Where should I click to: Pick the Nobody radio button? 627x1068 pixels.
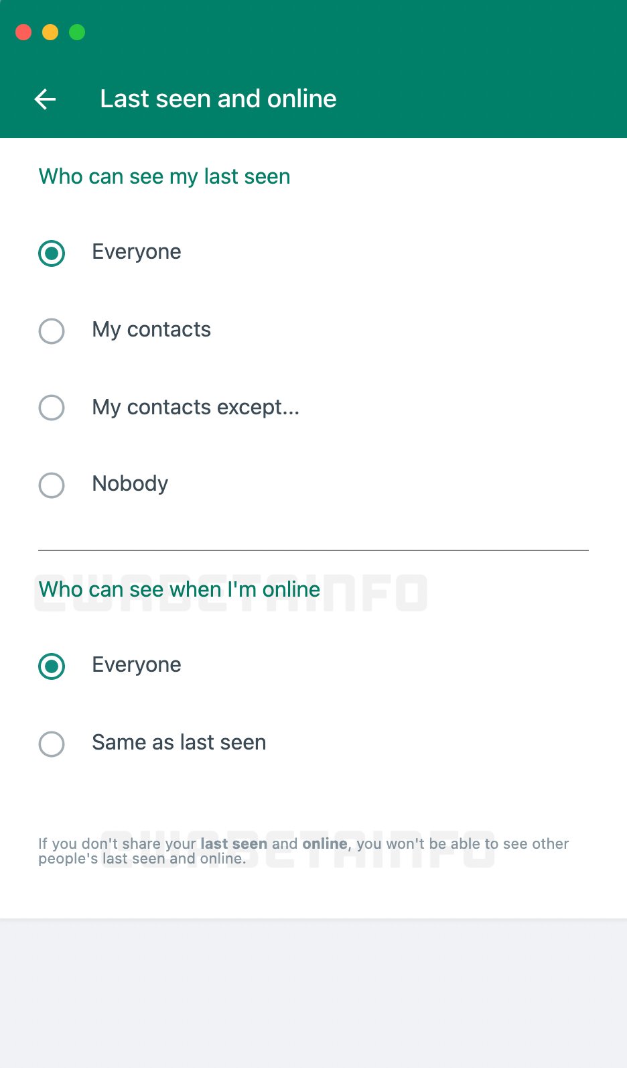(x=52, y=485)
